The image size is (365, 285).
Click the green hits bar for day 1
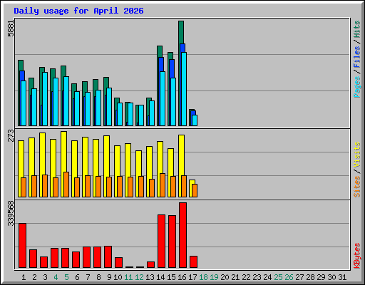(x=21, y=66)
